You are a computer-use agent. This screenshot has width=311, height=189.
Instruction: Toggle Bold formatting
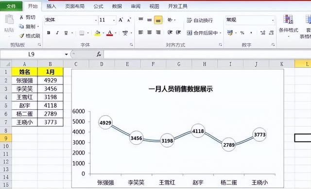pyautogui.click(x=49, y=33)
